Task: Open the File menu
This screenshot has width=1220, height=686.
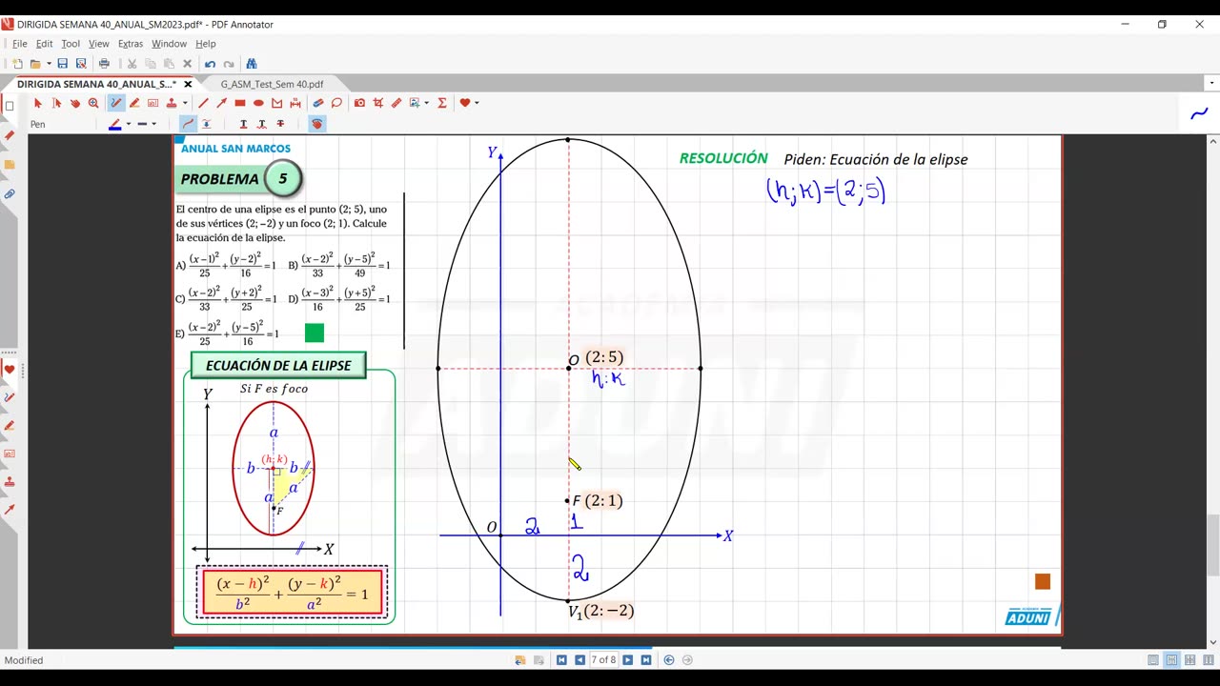Action: (x=20, y=44)
